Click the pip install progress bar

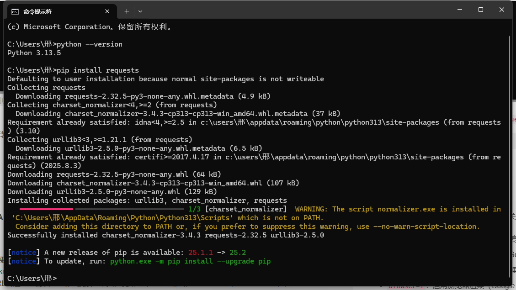97,209
